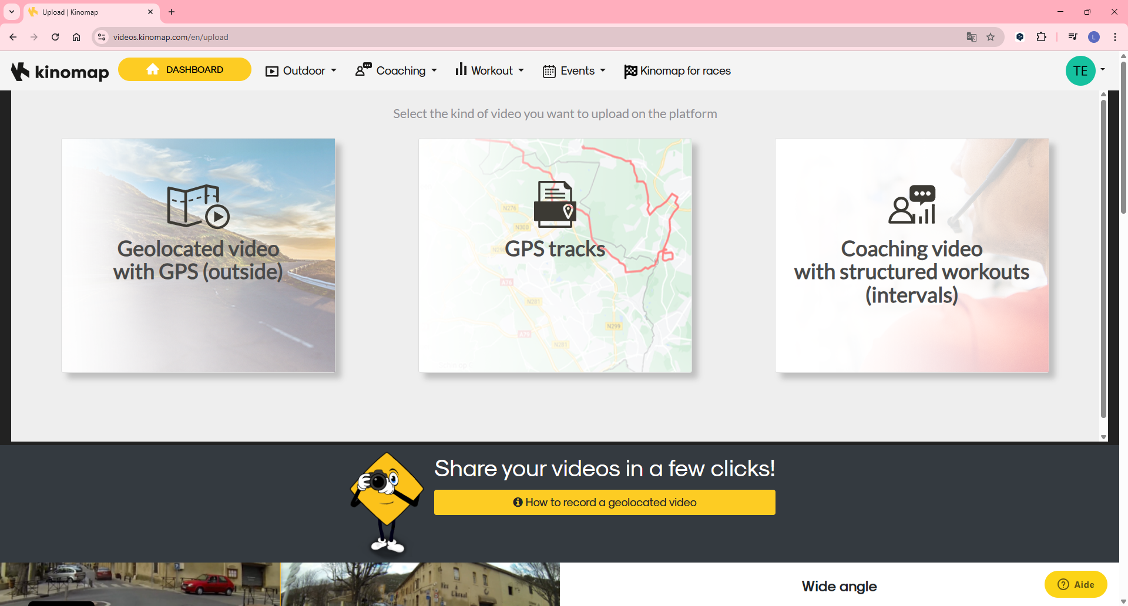The image size is (1128, 606).
Task: Click the checkered flag races icon
Action: coord(630,71)
